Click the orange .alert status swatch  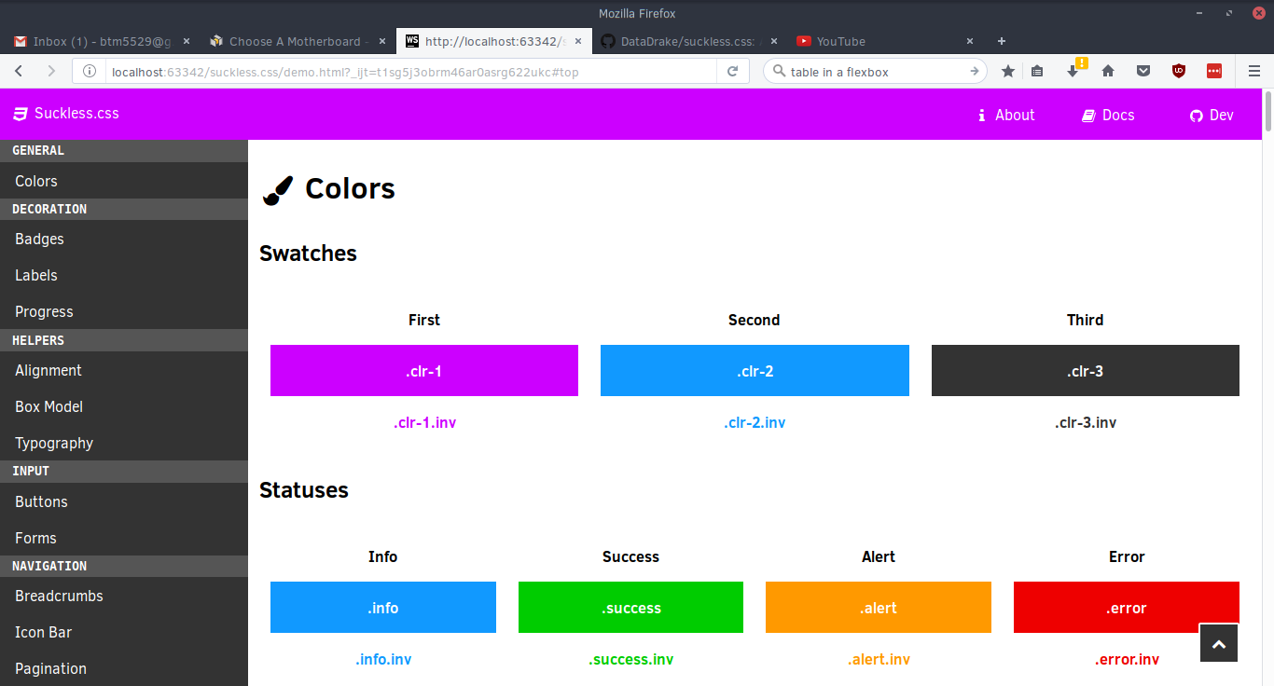pyautogui.click(x=879, y=608)
